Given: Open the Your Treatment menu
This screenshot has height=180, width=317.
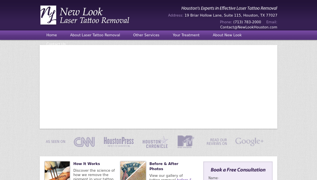Looking at the screenshot, I should (186, 35).
